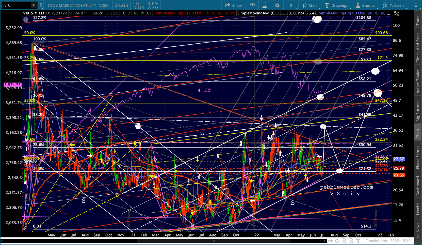
Task: Click the 5,232.99 left axis label
Action: 14,28
